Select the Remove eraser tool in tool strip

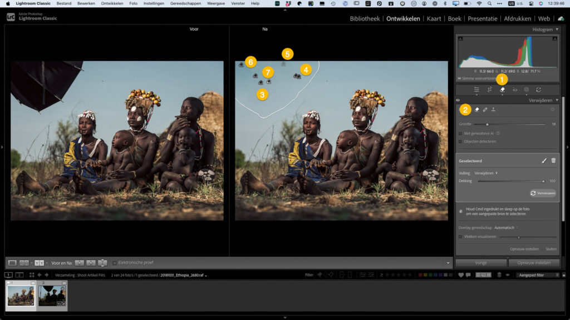[503, 89]
